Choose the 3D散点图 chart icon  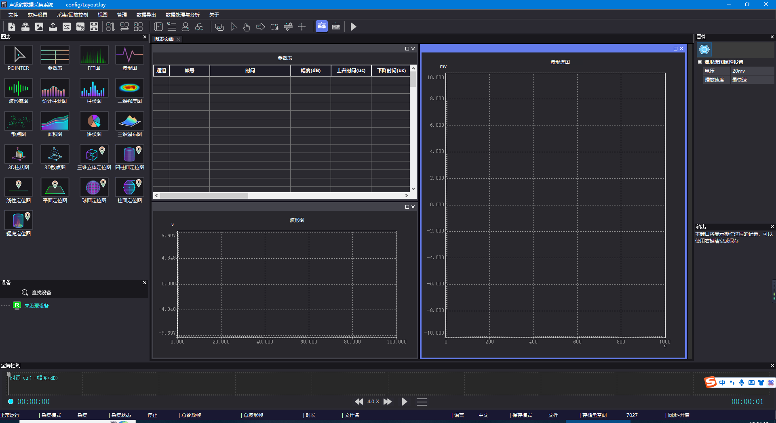(x=55, y=155)
